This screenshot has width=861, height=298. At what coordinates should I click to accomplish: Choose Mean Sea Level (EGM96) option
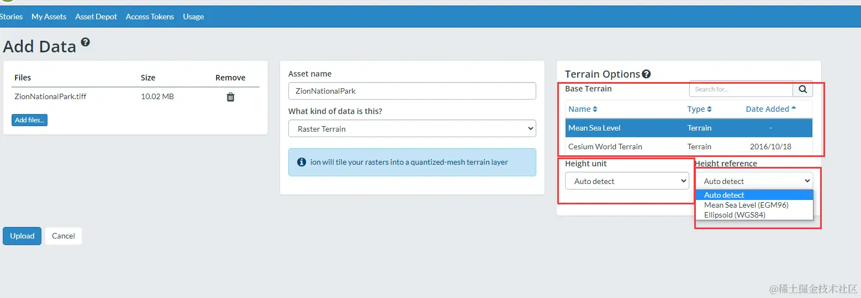(754, 205)
